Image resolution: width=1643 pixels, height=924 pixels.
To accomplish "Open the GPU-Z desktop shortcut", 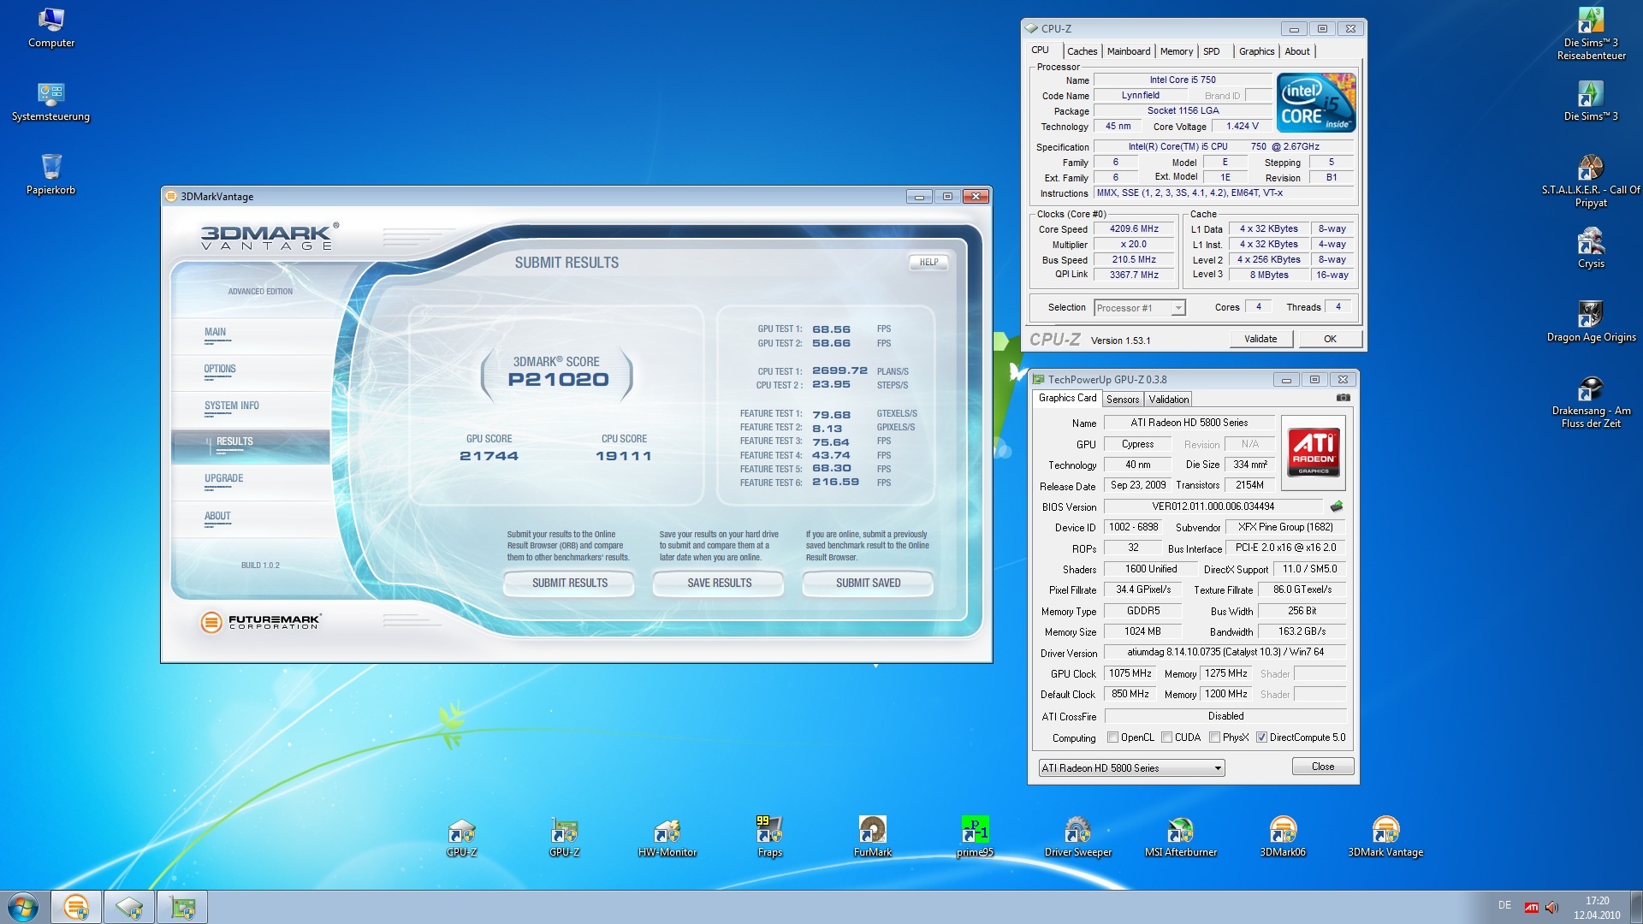I will click(565, 837).
